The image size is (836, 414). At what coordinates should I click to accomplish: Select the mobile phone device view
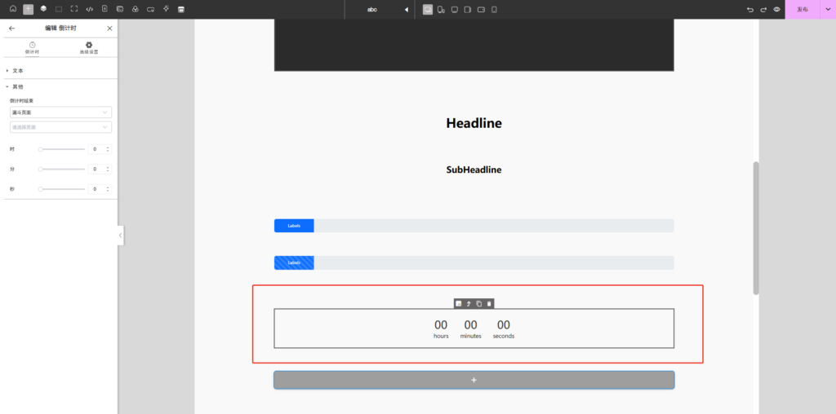pyautogui.click(x=494, y=9)
